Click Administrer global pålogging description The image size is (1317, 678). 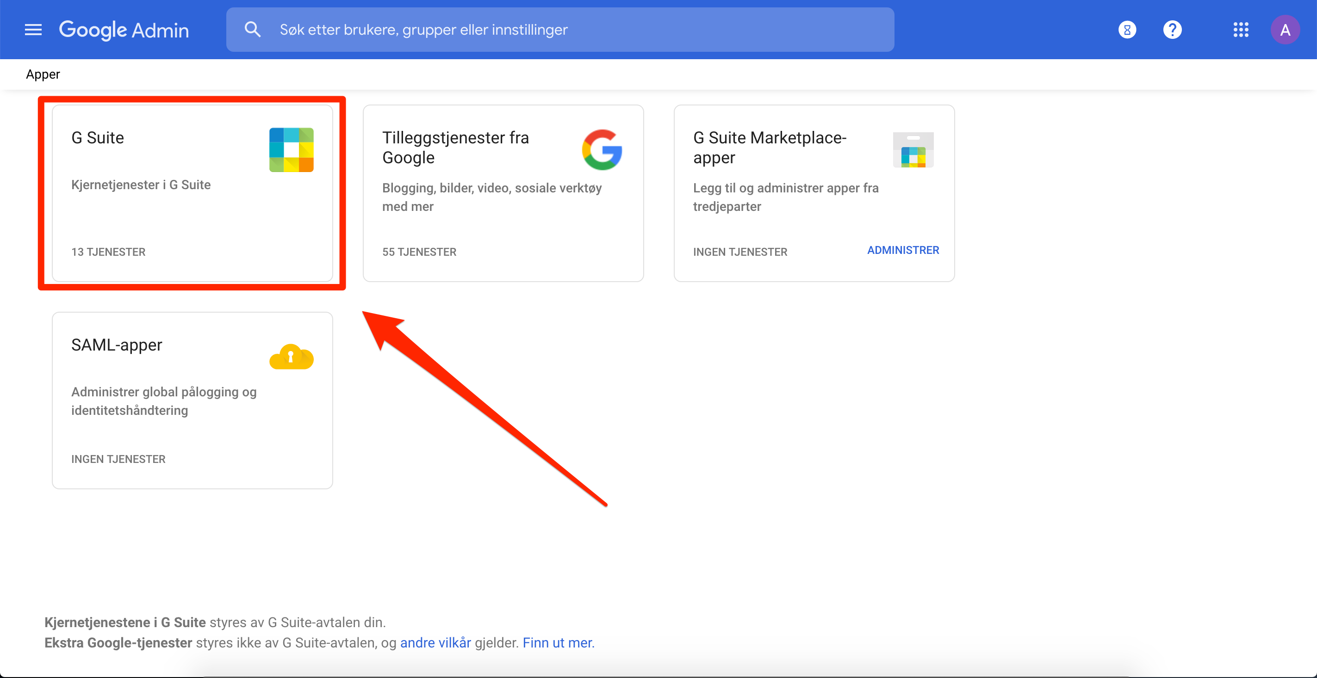(x=164, y=401)
